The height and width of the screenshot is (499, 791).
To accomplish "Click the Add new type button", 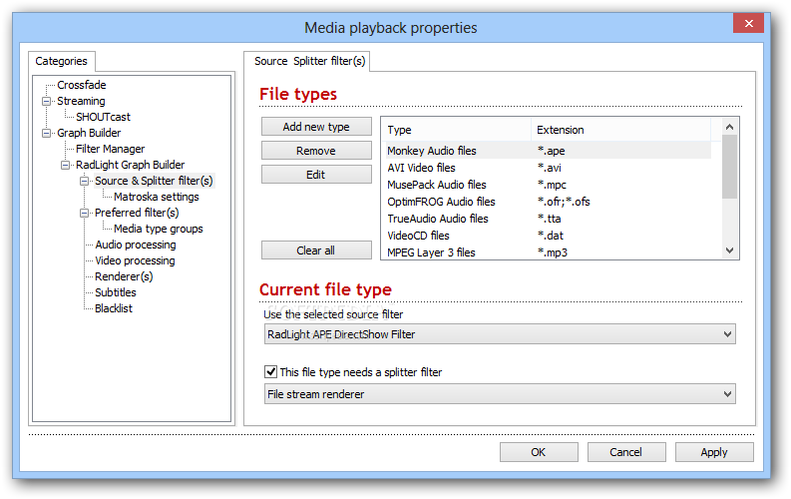I will [x=316, y=127].
